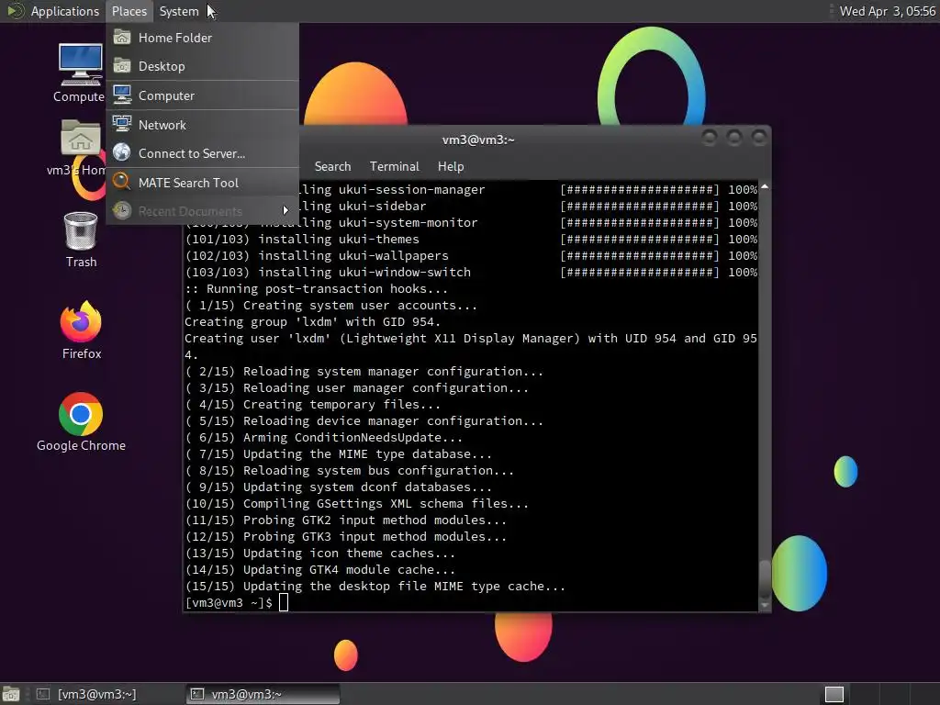Click the ukui-window-switch 100% progress bar
The height and width of the screenshot is (705, 940).
click(x=639, y=272)
